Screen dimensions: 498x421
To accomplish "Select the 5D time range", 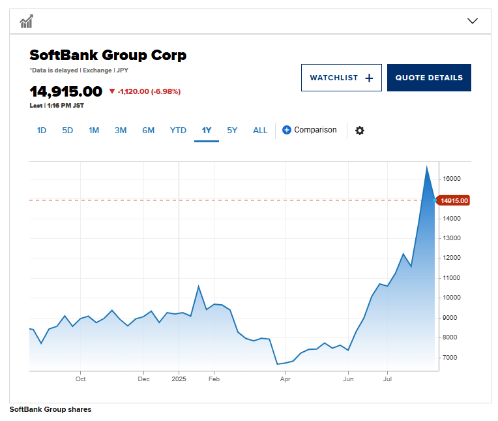I will click(x=67, y=131).
